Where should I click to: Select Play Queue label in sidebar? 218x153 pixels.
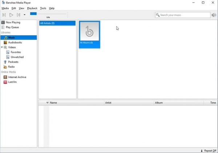(x=12, y=27)
